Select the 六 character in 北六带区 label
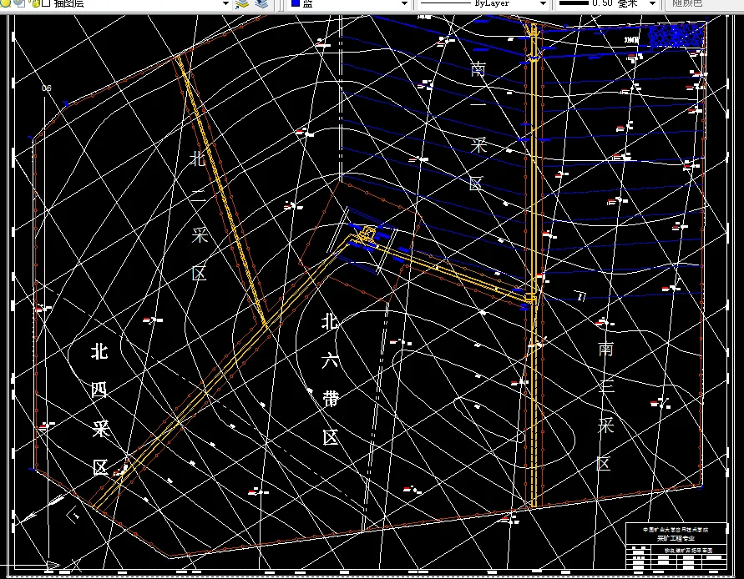 (330, 360)
